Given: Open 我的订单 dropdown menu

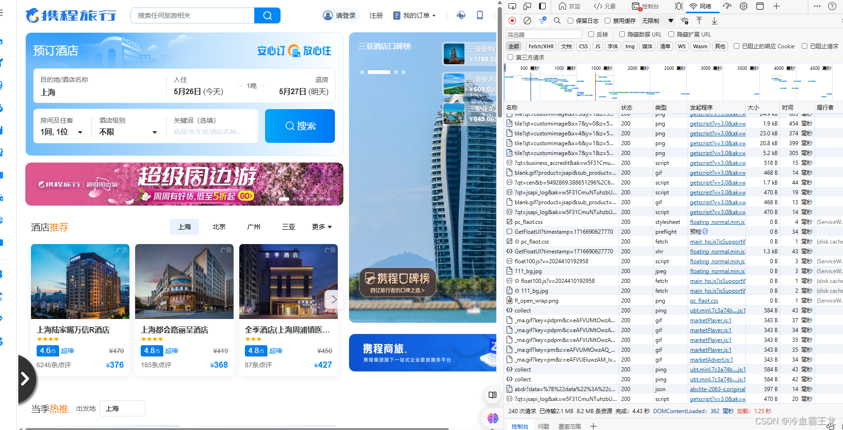Looking at the screenshot, I should tap(414, 15).
